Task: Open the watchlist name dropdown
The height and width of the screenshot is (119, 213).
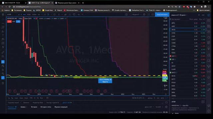Action: click(x=179, y=15)
